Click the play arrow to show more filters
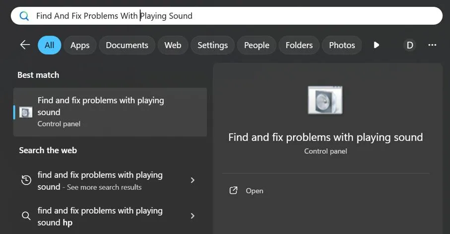 click(x=376, y=45)
